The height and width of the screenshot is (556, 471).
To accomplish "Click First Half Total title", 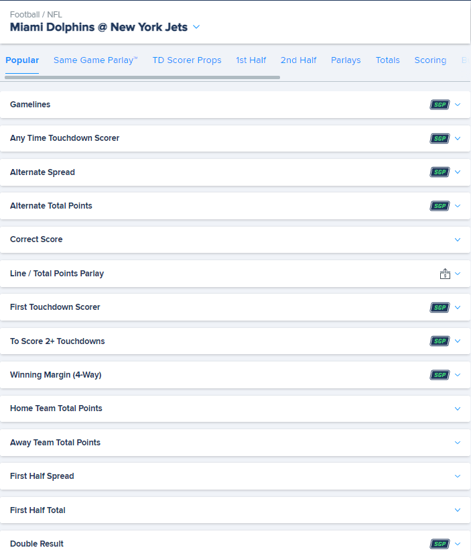I will (x=38, y=510).
